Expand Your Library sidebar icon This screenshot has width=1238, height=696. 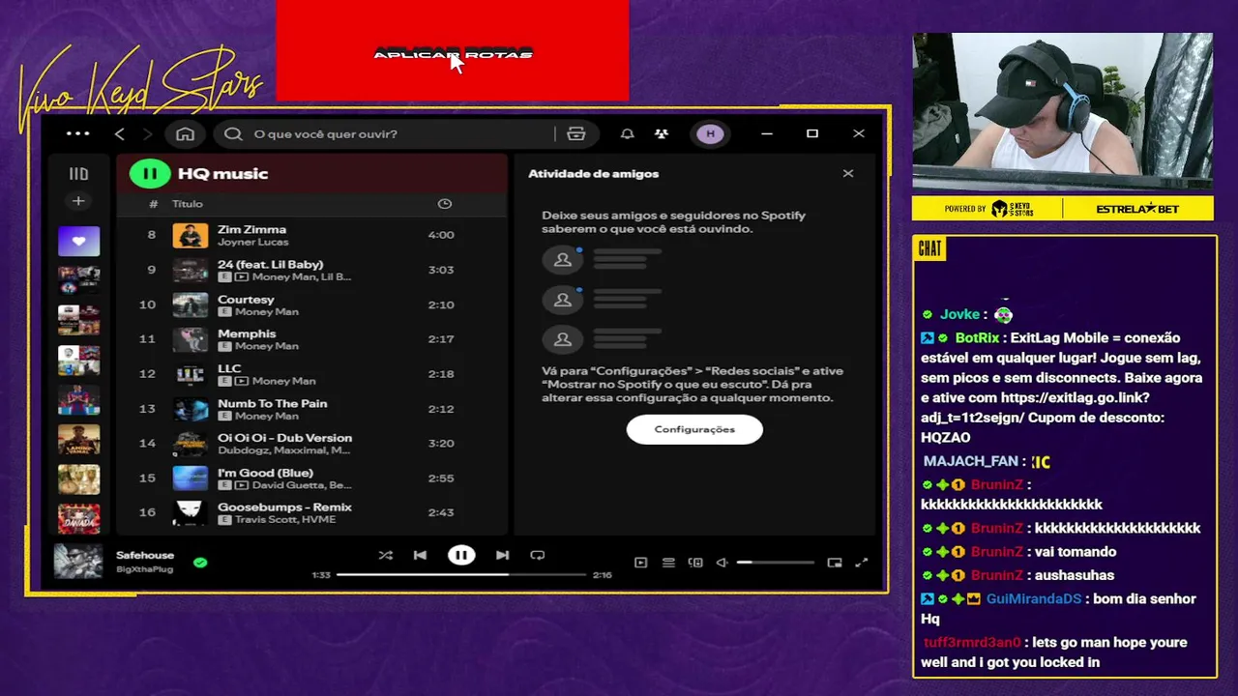78,174
